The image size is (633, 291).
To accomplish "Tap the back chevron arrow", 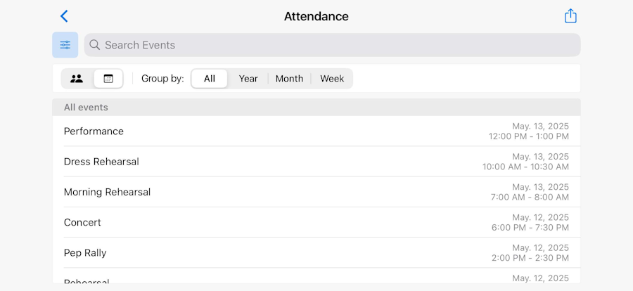I will tap(64, 16).
